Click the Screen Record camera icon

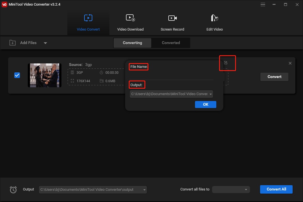[x=172, y=18]
